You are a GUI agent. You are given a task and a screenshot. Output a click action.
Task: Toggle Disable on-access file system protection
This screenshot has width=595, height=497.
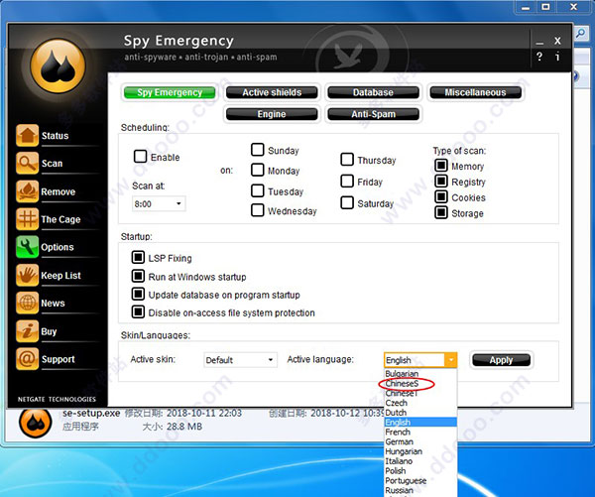click(138, 312)
